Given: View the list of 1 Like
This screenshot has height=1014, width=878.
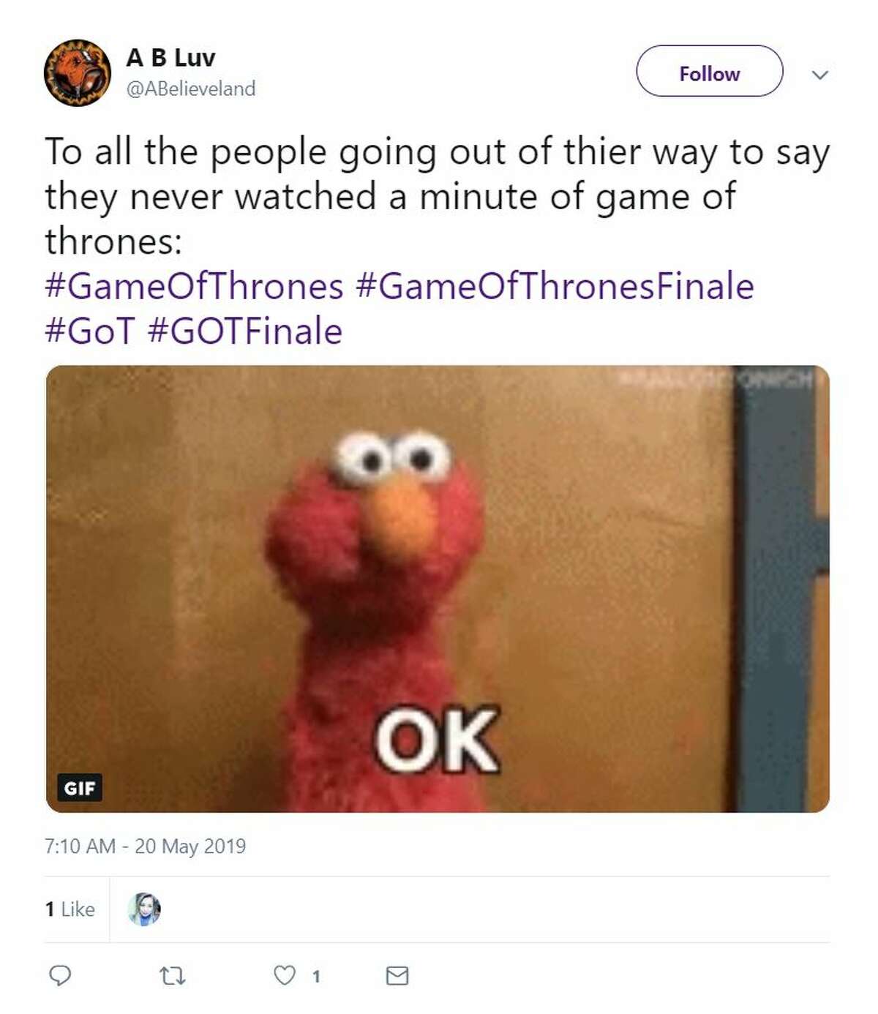Looking at the screenshot, I should 70,909.
